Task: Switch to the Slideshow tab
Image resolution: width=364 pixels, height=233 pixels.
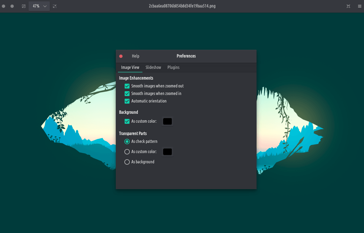Action: (153, 68)
